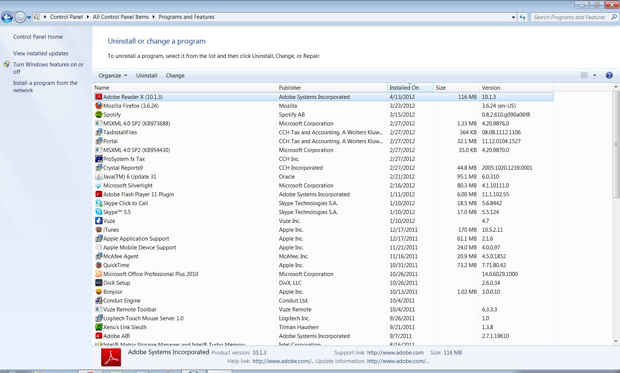Select the Apple Application Support entry
Image resolution: width=620 pixels, height=373 pixels.
324,238
